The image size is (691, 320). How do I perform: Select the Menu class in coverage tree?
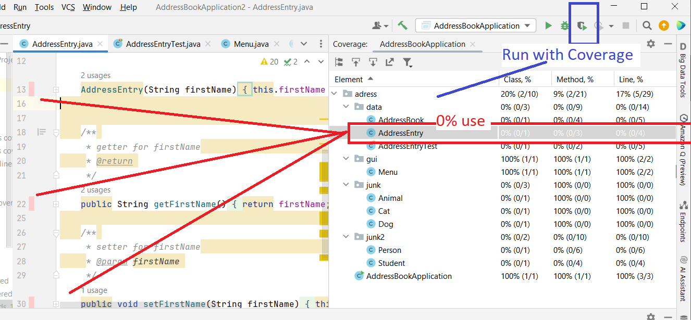[388, 172]
